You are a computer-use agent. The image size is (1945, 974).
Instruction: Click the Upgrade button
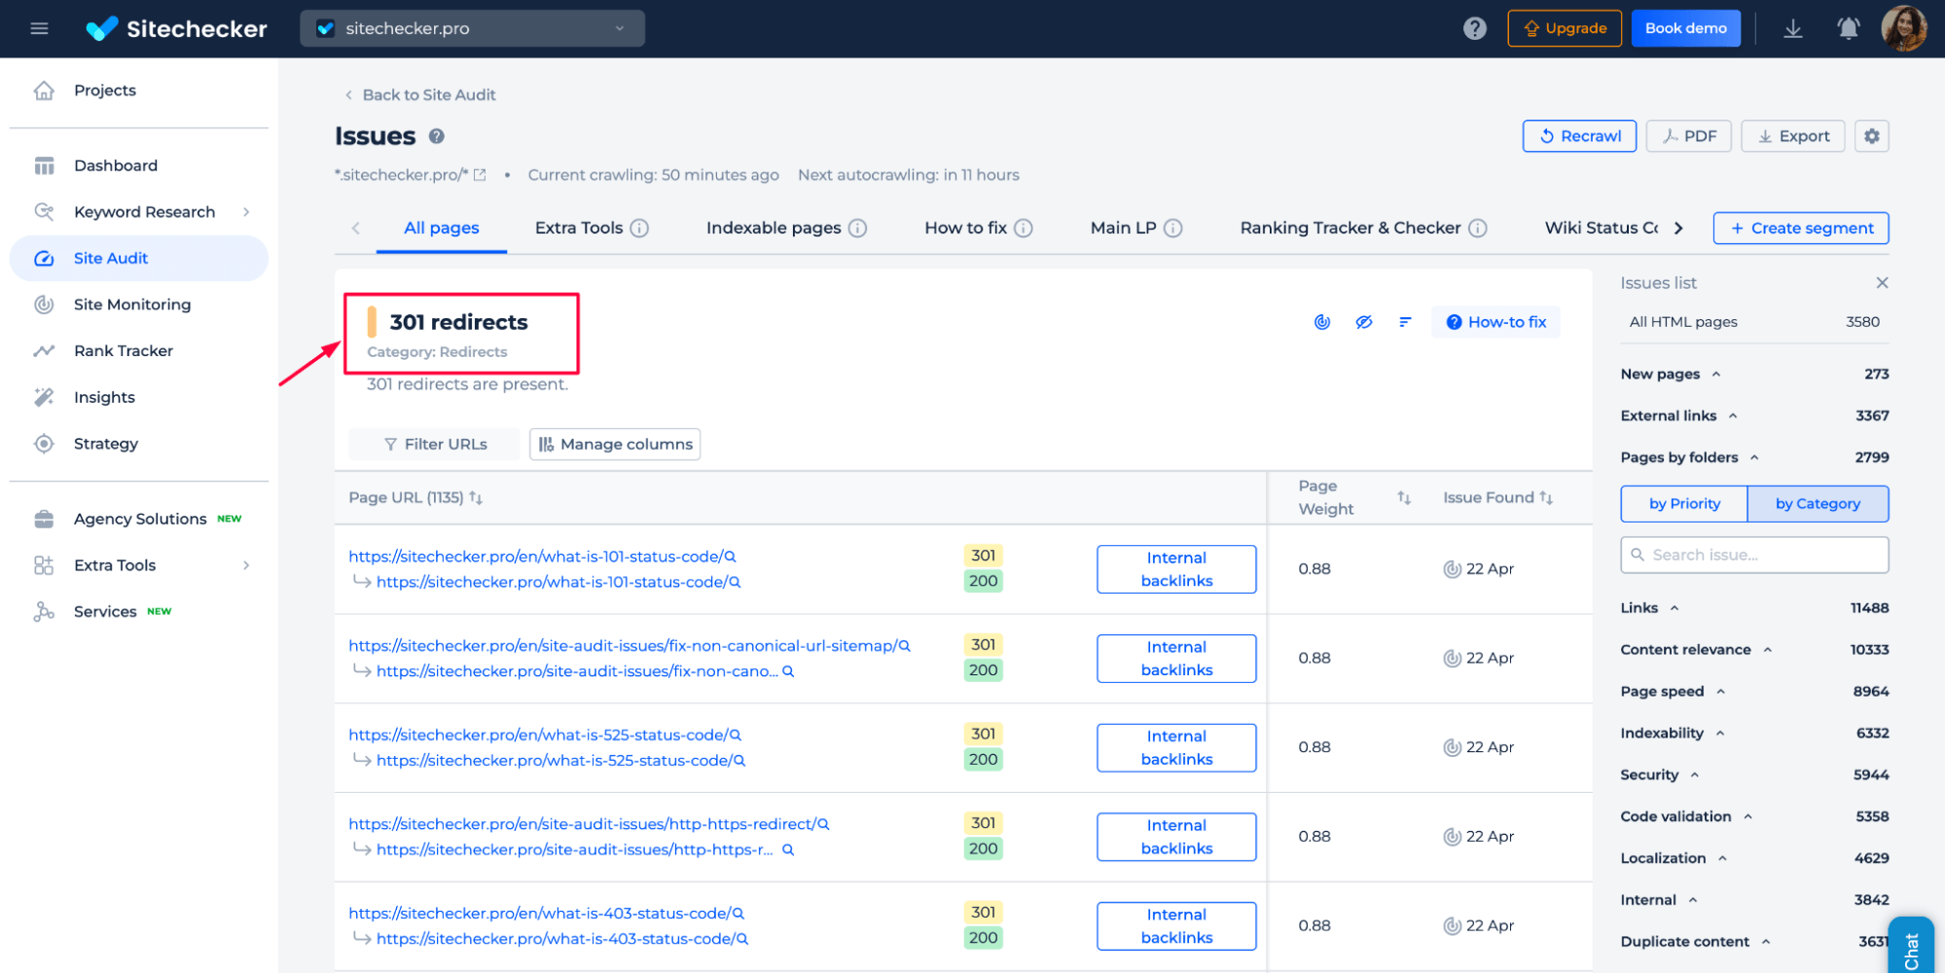click(x=1565, y=28)
